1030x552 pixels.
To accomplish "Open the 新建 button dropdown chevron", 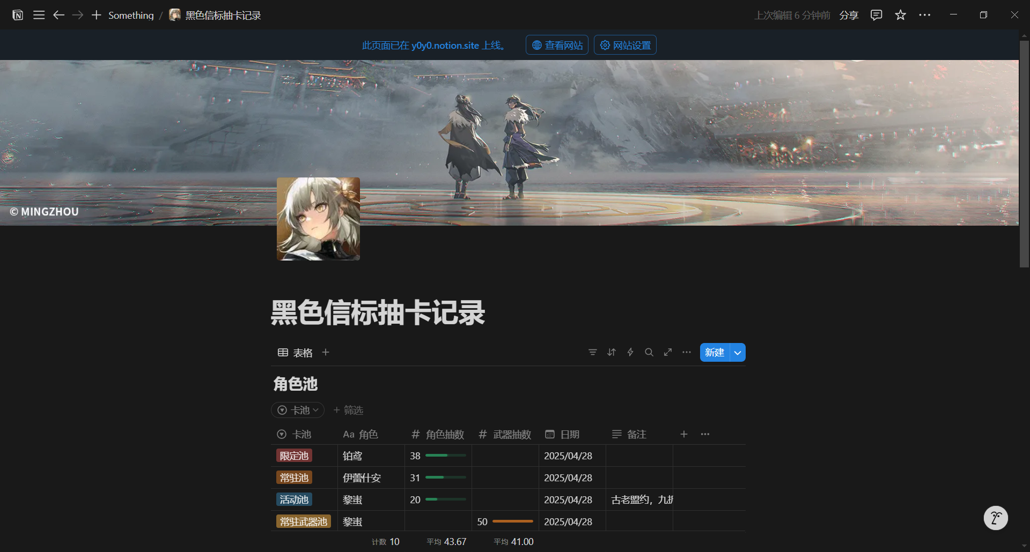I will [738, 352].
